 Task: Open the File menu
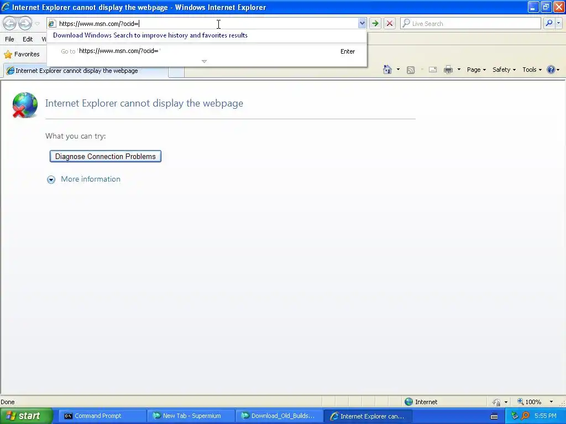pyautogui.click(x=9, y=39)
